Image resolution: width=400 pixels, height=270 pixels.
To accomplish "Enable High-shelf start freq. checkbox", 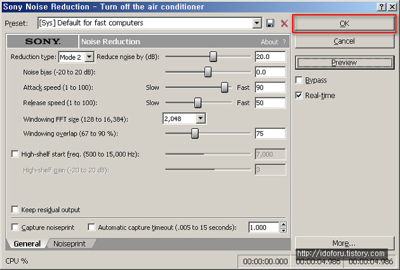I will [15, 154].
